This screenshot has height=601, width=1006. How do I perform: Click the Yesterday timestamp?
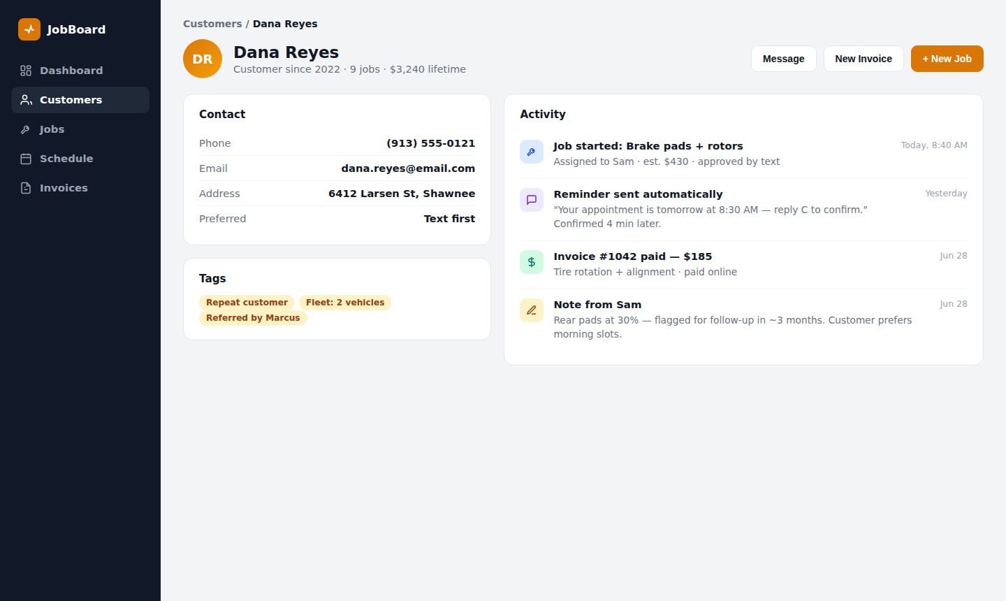click(946, 194)
